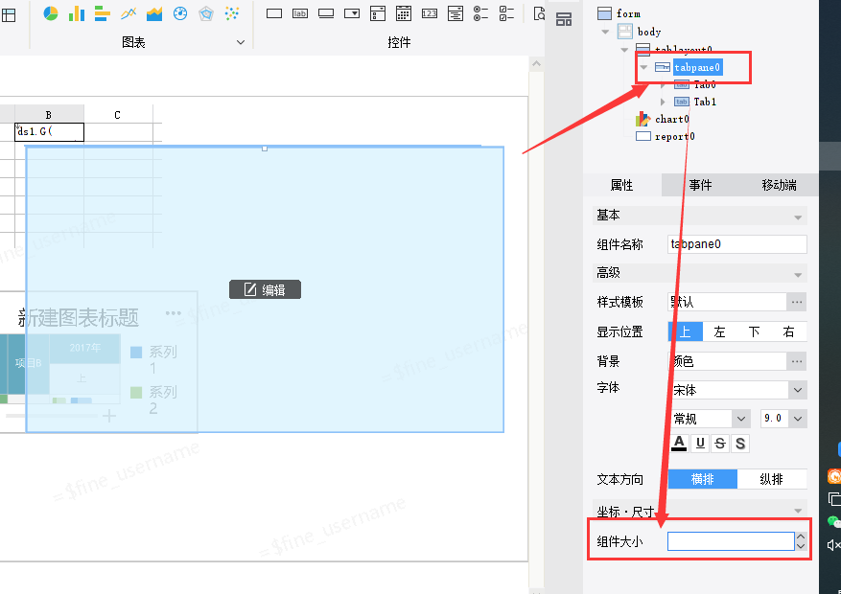Expand the Tab1 node in tree

click(x=663, y=102)
